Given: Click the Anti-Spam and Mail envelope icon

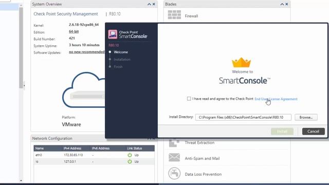Looking at the screenshot, I should pos(174,158).
